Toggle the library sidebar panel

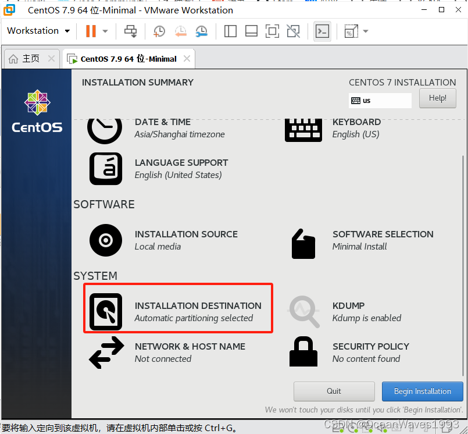(x=230, y=31)
